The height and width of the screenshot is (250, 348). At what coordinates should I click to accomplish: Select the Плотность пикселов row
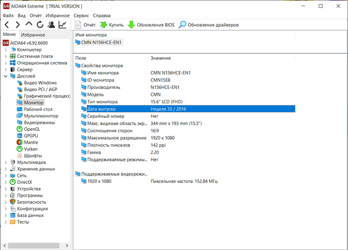pos(188,145)
